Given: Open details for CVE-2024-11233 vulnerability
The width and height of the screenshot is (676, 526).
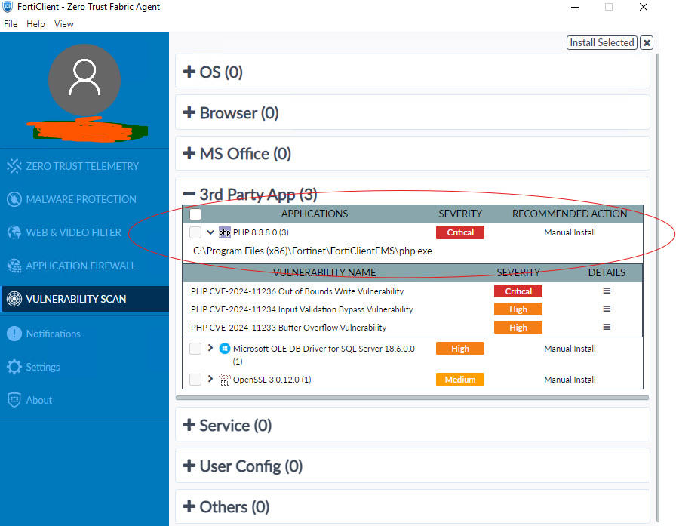Looking at the screenshot, I should point(607,328).
